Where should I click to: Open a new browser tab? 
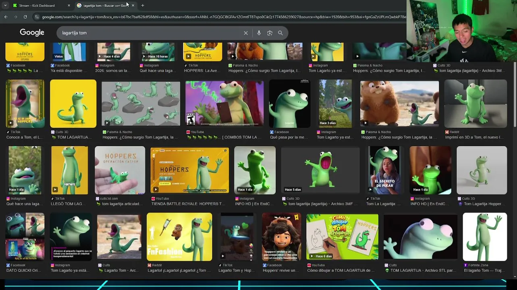143,5
